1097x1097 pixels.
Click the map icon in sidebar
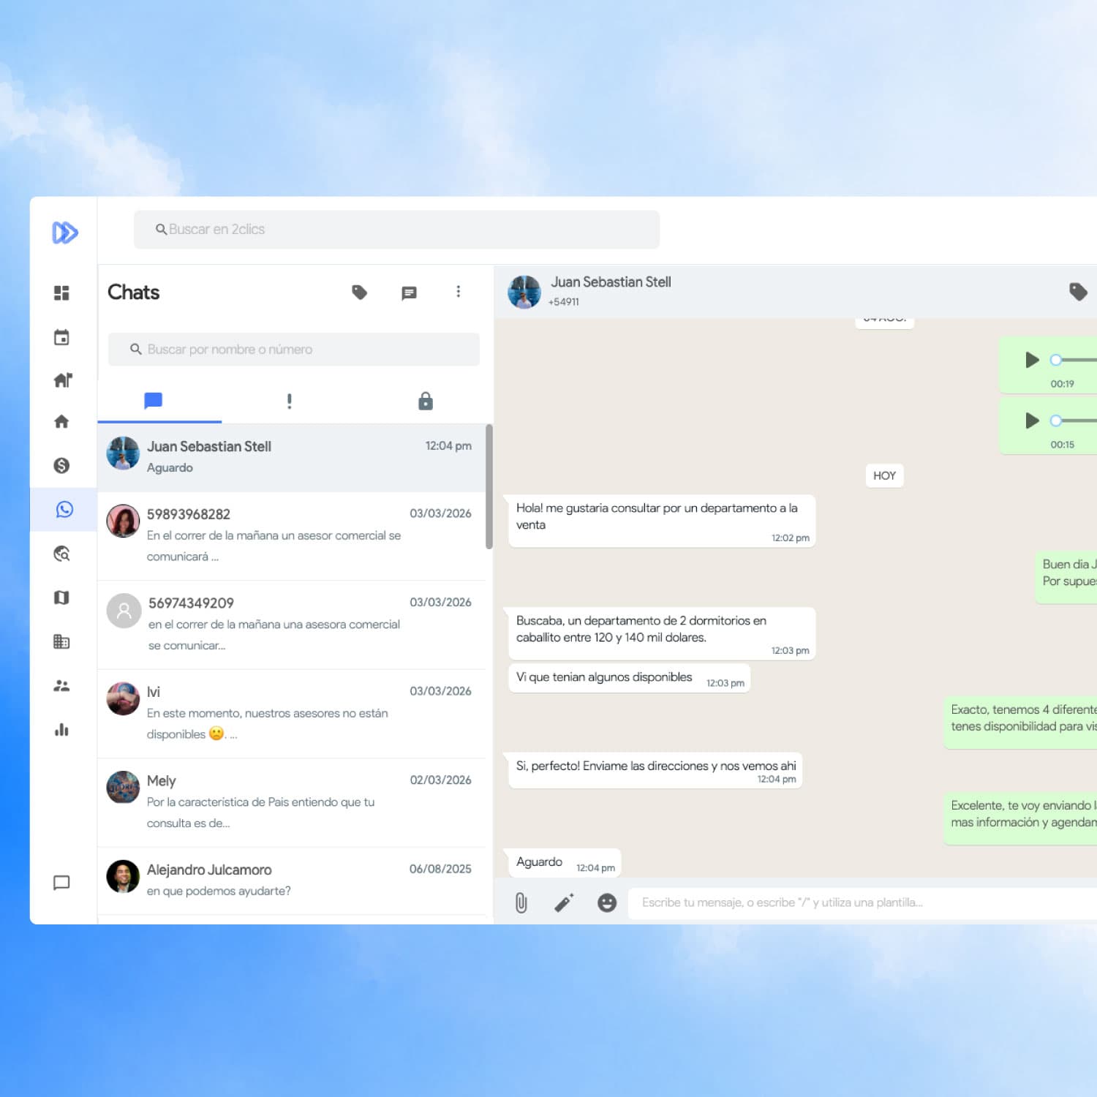click(61, 597)
